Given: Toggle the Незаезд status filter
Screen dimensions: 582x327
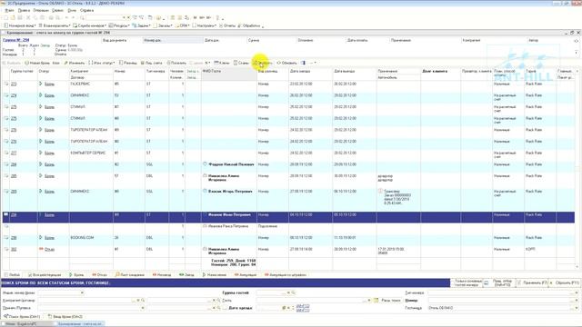Looking at the screenshot, I should [162, 274].
